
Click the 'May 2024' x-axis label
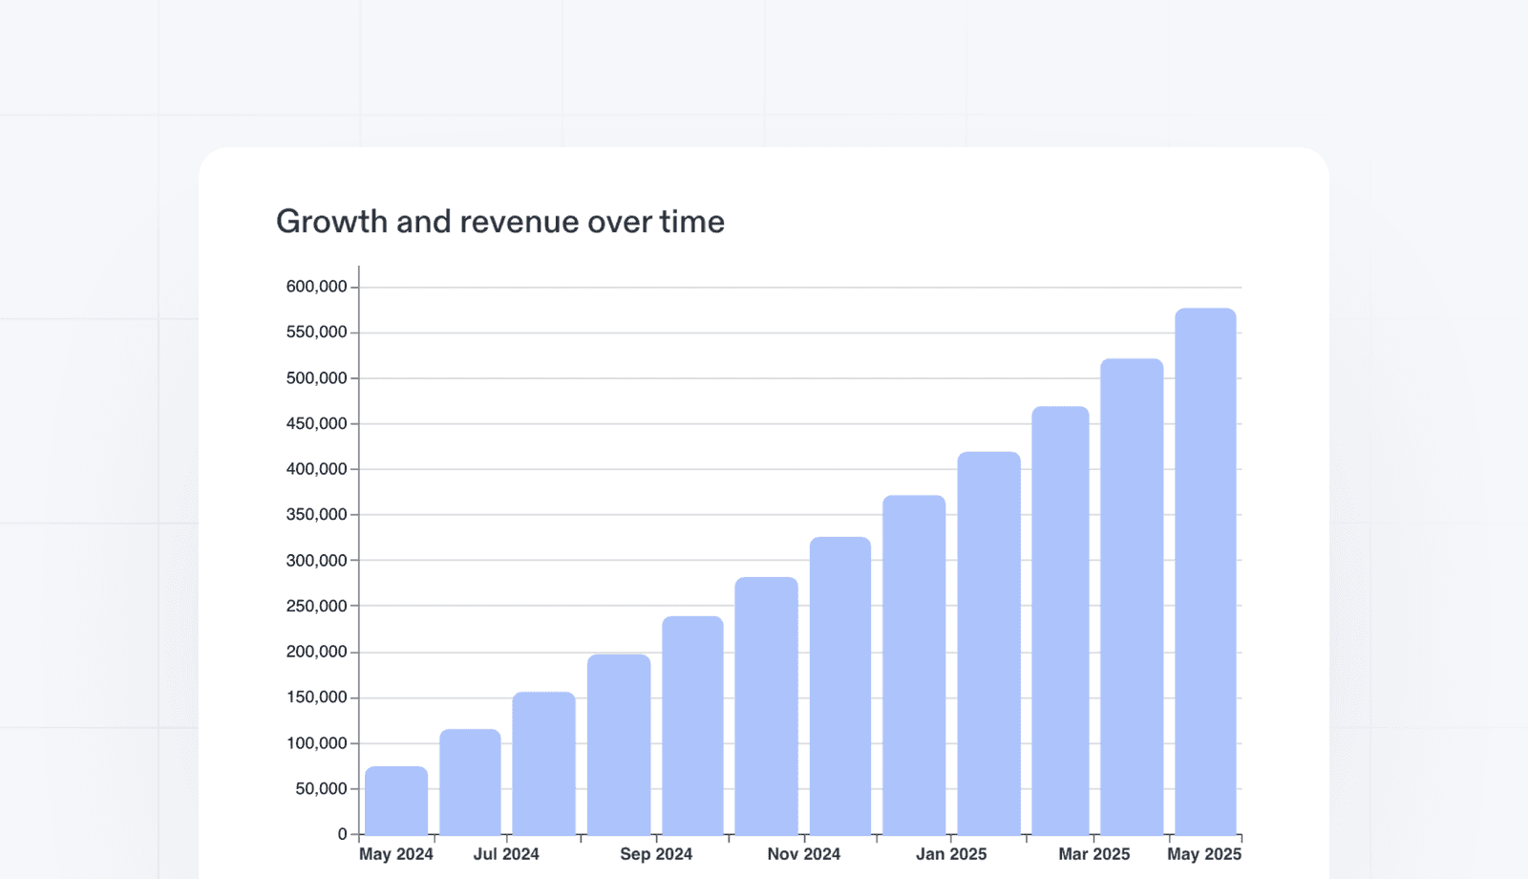point(396,854)
